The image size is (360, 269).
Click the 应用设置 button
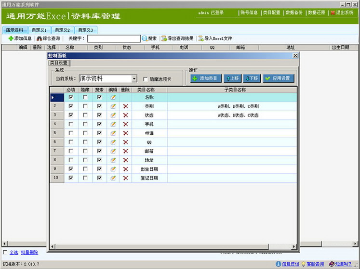tap(279, 78)
